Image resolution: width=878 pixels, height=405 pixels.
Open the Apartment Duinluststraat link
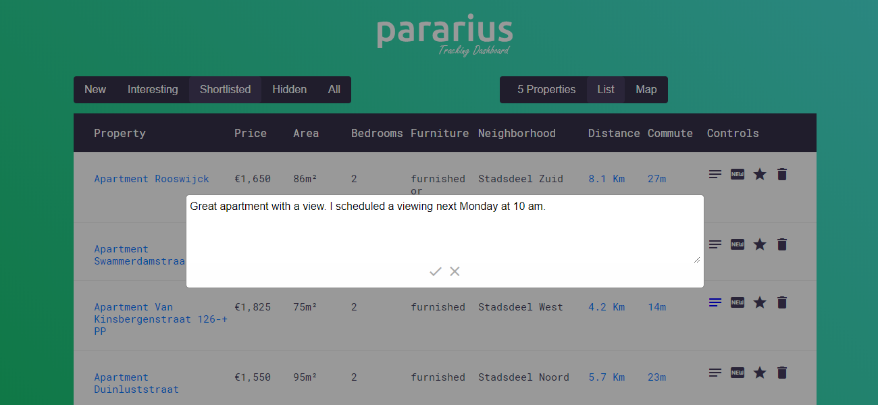[136, 383]
